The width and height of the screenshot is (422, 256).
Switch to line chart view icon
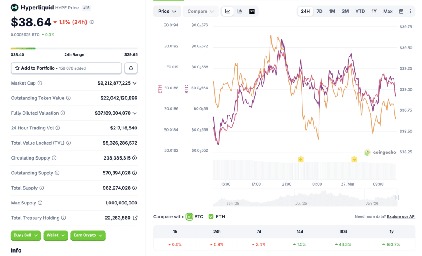pyautogui.click(x=227, y=11)
